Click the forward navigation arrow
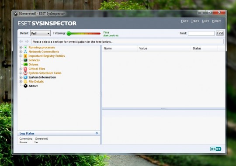The width and height of the screenshot is (236, 166). point(27,41)
